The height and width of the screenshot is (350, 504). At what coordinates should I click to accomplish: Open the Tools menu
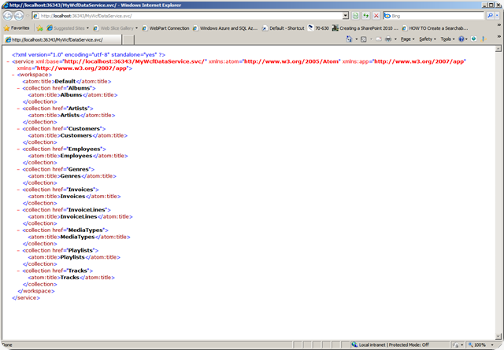pyautogui.click(x=447, y=39)
